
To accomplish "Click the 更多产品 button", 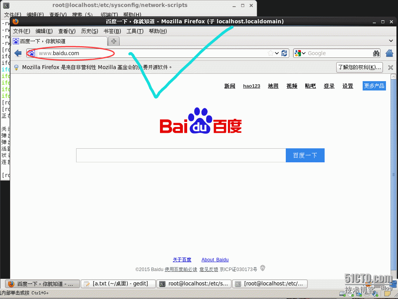I will [x=374, y=86].
